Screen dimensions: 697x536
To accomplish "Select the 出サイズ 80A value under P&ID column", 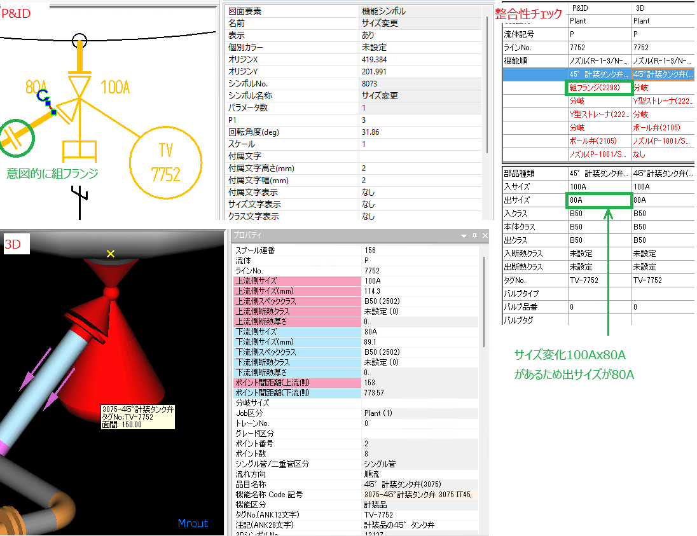I will 598,200.
